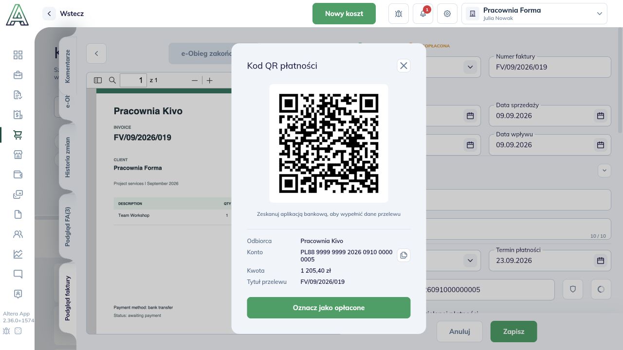This screenshot has width=623, height=350.
Task: Open the dashboard grid icon in sidebar
Action: pos(18,55)
